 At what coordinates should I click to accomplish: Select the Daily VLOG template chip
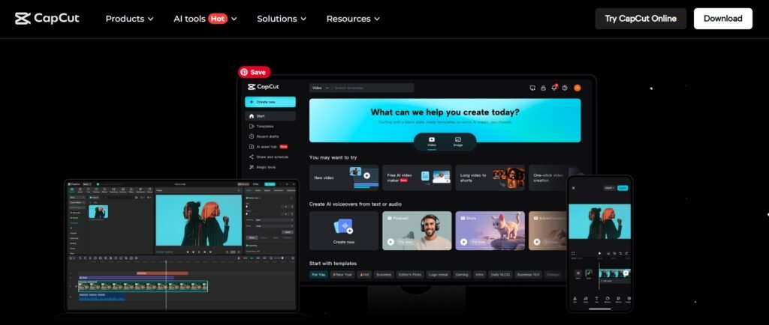point(501,275)
